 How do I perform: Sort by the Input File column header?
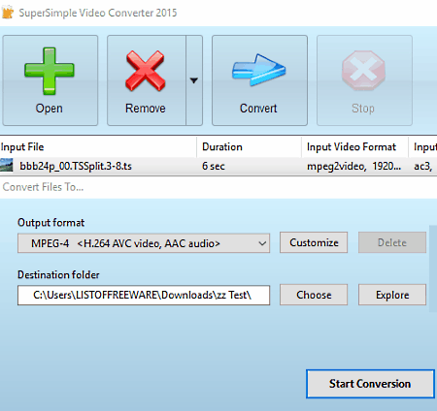click(98, 147)
